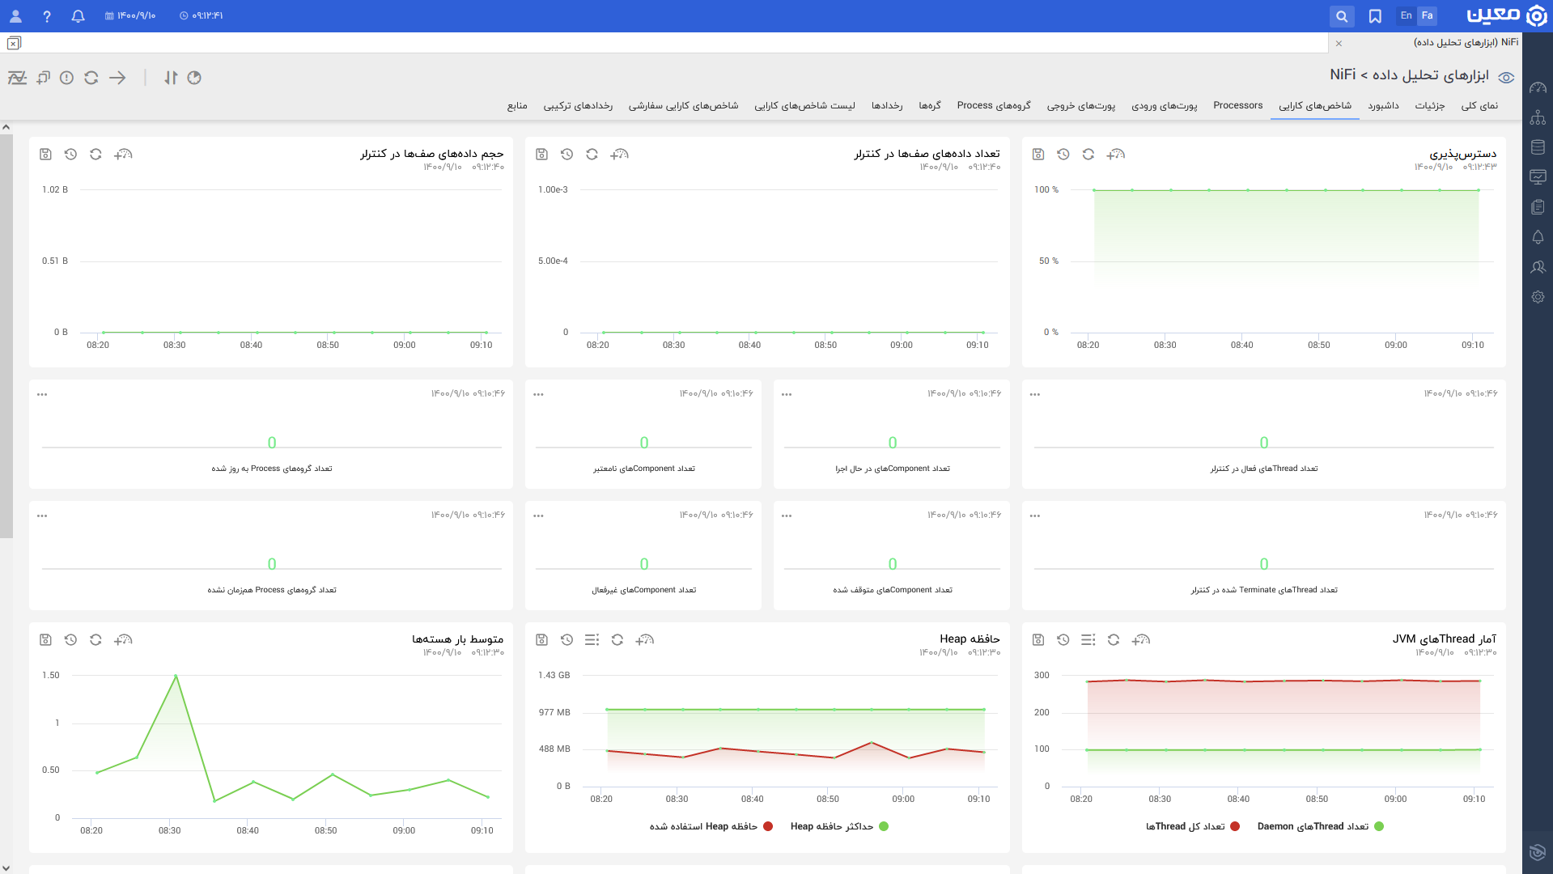Viewport: 1553px width, 874px height.
Task: Click users icon in right sidebar
Action: 1538,267
